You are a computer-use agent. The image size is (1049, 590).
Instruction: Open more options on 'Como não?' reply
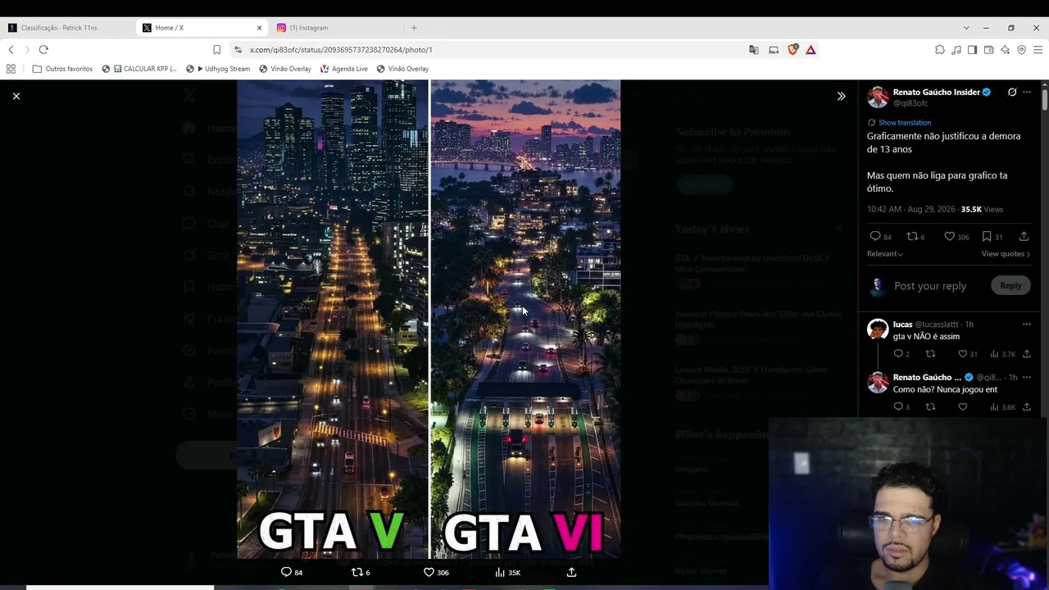coord(1026,377)
